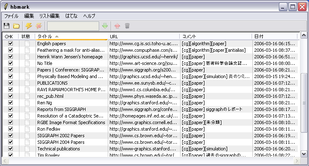Click the toolbar text input field
The width and height of the screenshot is (309, 166).
point(73,26)
